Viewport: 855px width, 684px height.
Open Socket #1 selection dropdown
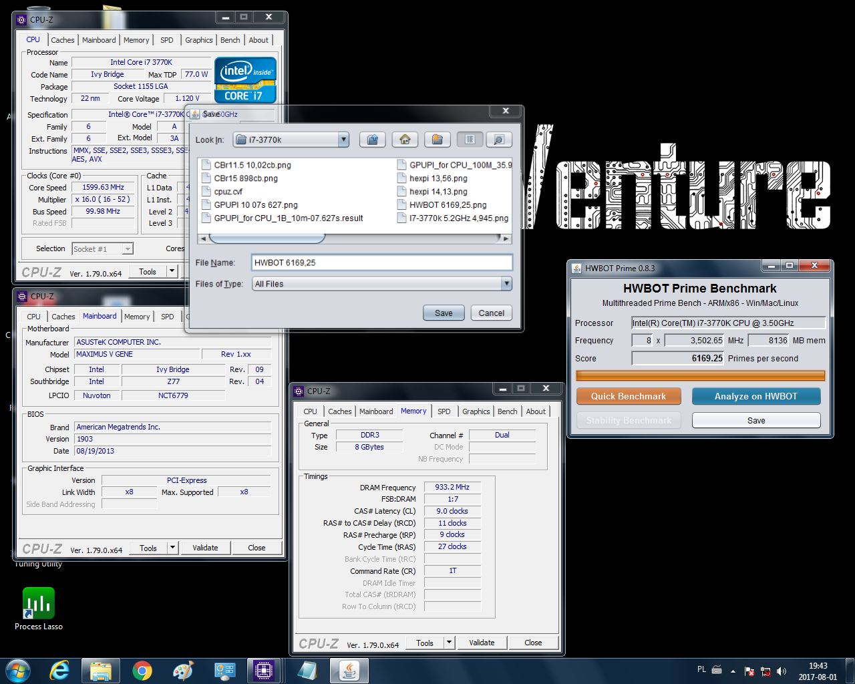(x=128, y=249)
